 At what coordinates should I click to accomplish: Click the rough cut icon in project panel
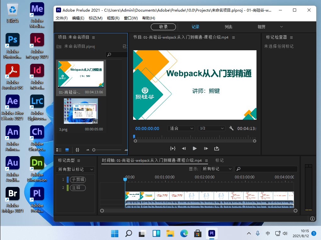pos(77,150)
